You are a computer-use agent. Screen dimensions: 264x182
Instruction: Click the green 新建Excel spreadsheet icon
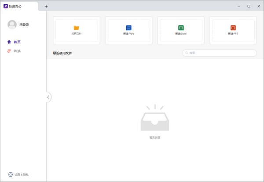[181, 28]
